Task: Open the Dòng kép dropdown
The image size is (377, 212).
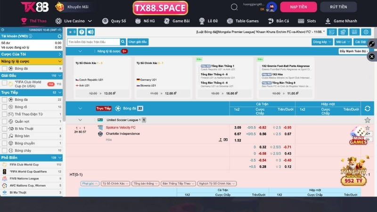Action: tap(322, 42)
